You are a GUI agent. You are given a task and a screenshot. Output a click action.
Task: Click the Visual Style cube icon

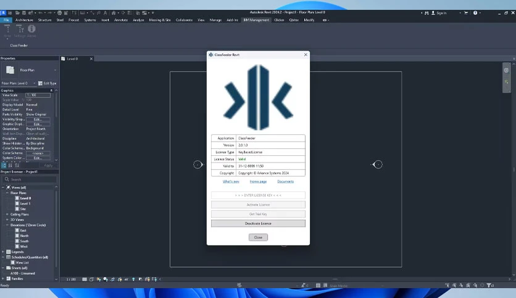(x=91, y=280)
